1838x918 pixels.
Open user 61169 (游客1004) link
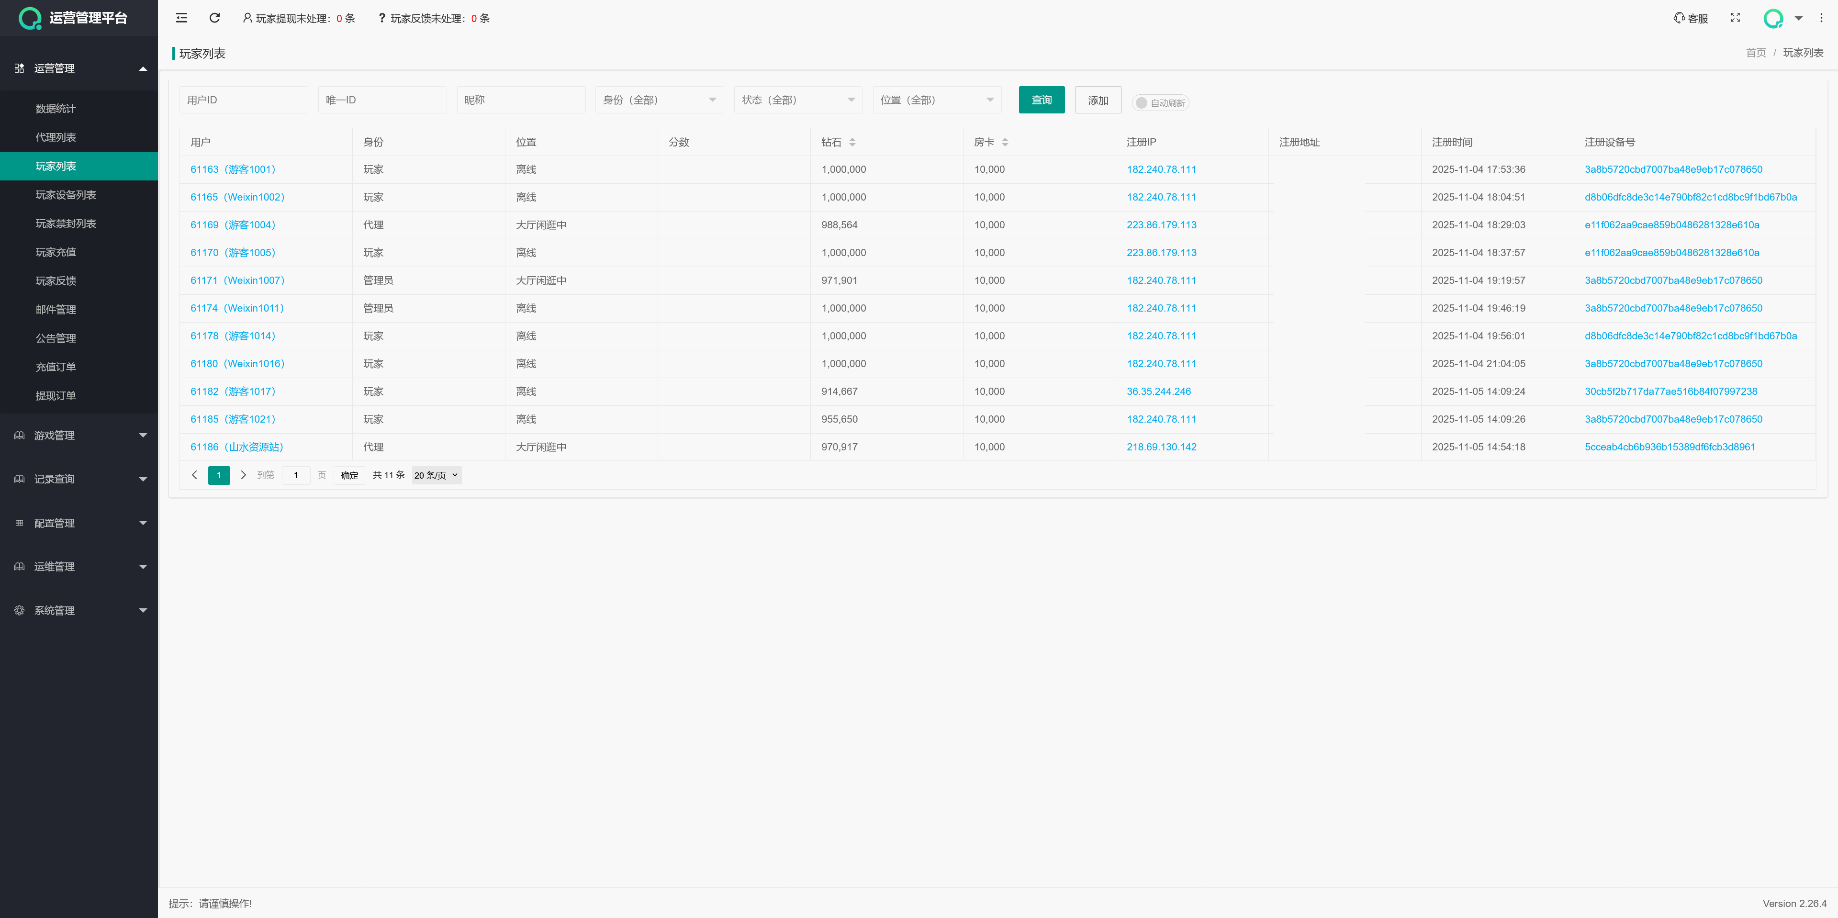pyautogui.click(x=233, y=224)
